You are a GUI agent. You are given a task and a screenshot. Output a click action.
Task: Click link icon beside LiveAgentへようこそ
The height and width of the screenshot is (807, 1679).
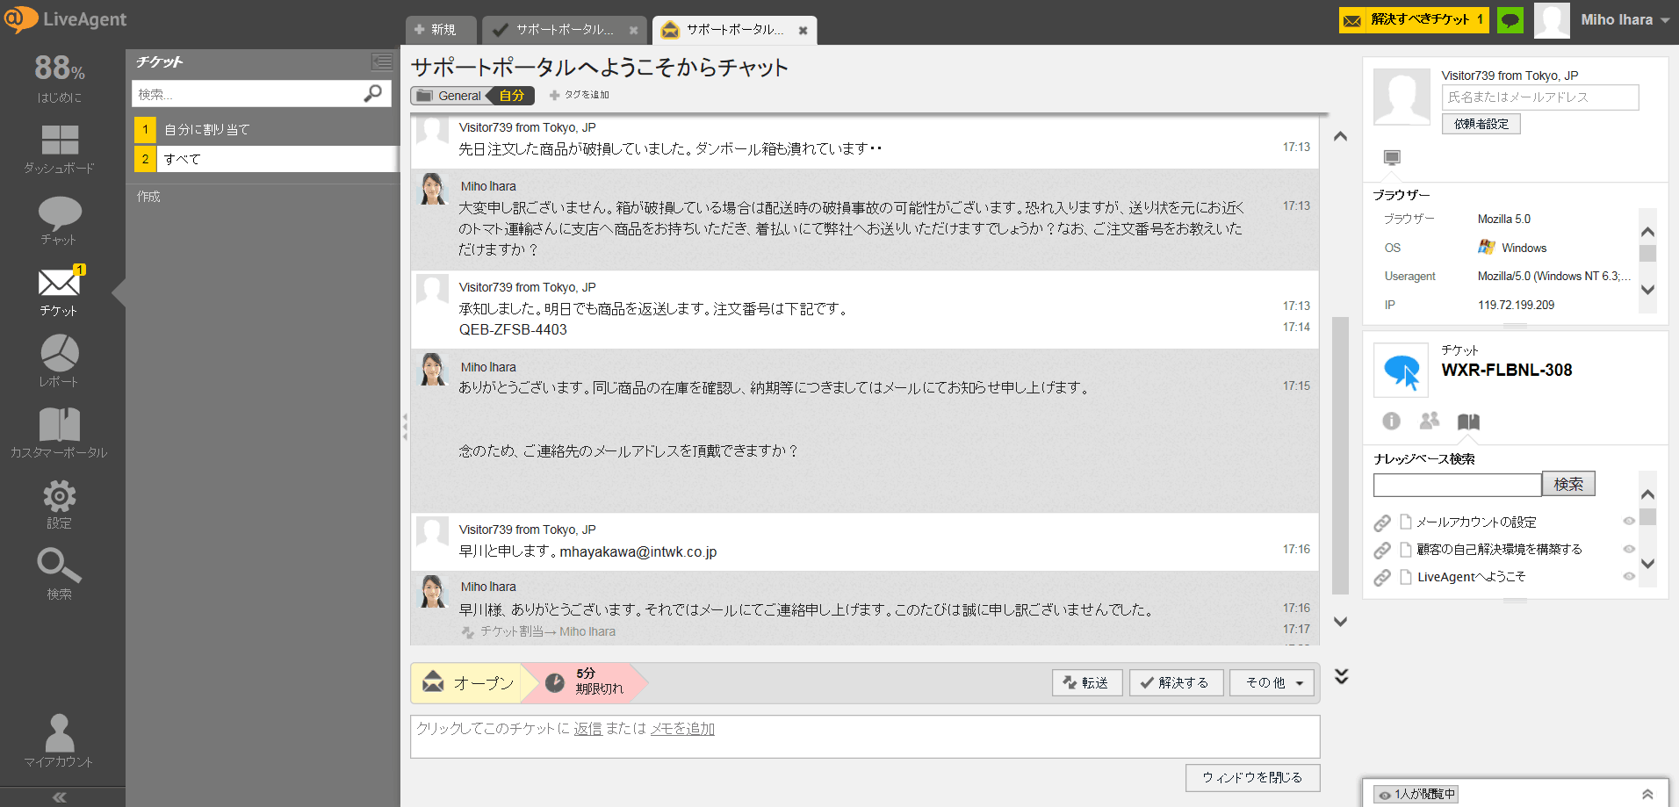[1382, 578]
